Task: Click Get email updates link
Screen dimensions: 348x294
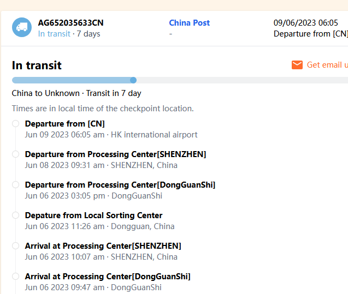Action: [x=327, y=65]
